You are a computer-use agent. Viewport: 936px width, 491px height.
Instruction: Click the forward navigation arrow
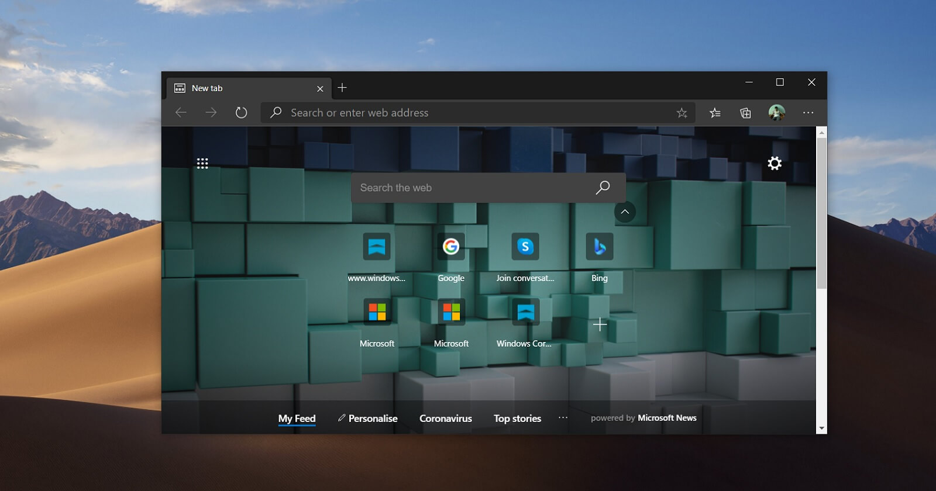[x=211, y=112]
